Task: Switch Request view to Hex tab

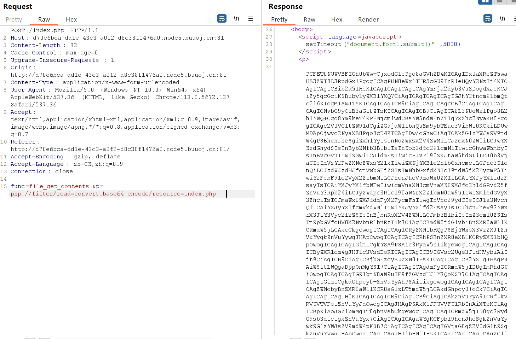Action: click(x=71, y=19)
